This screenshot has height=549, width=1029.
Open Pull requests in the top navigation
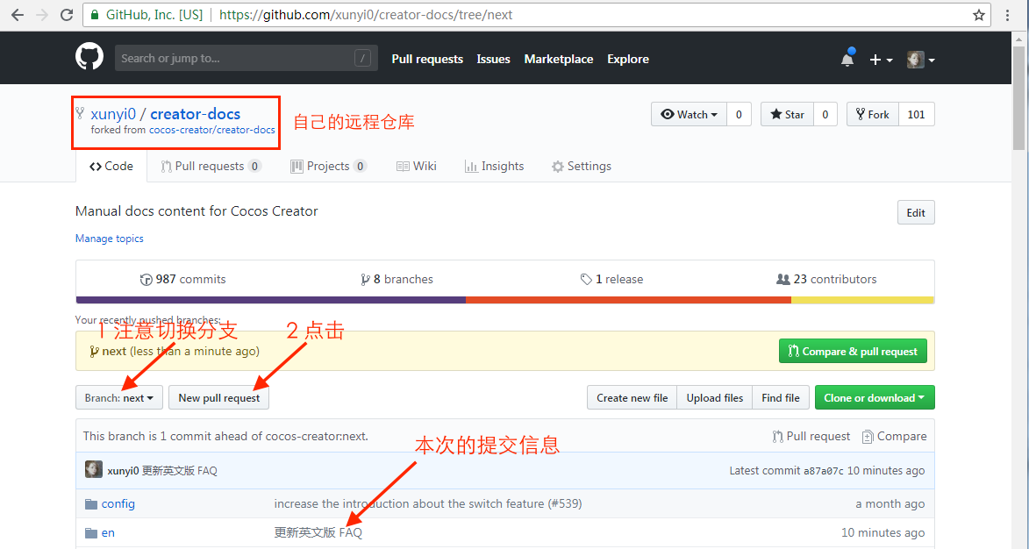coord(427,59)
